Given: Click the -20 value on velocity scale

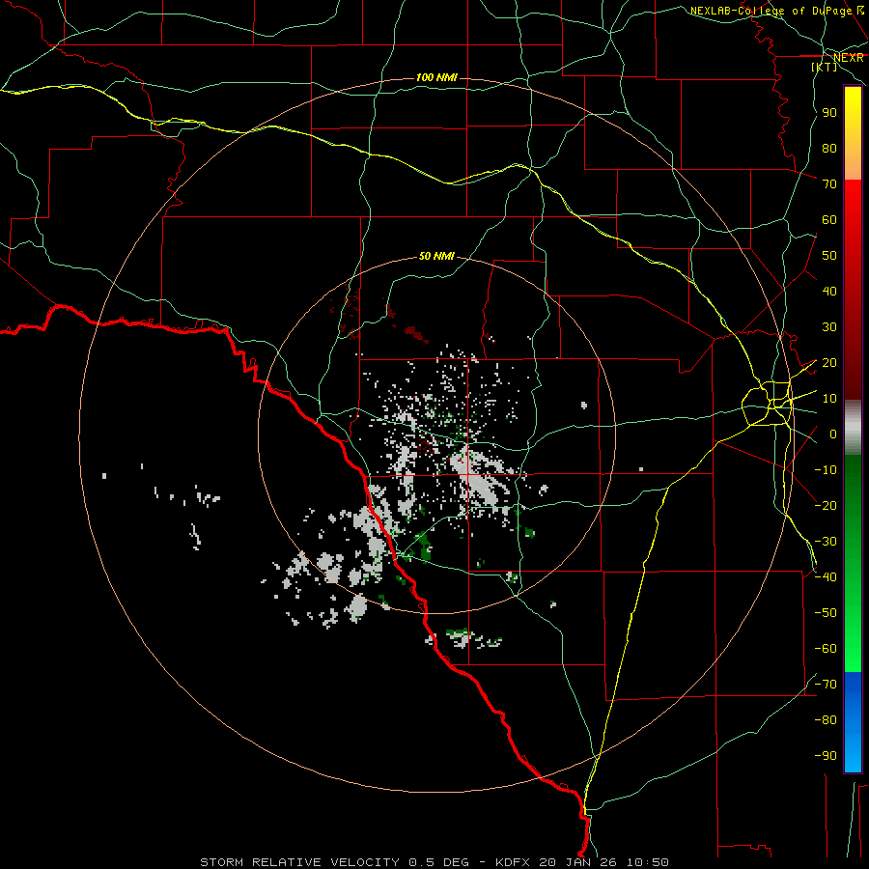Looking at the screenshot, I should [826, 506].
